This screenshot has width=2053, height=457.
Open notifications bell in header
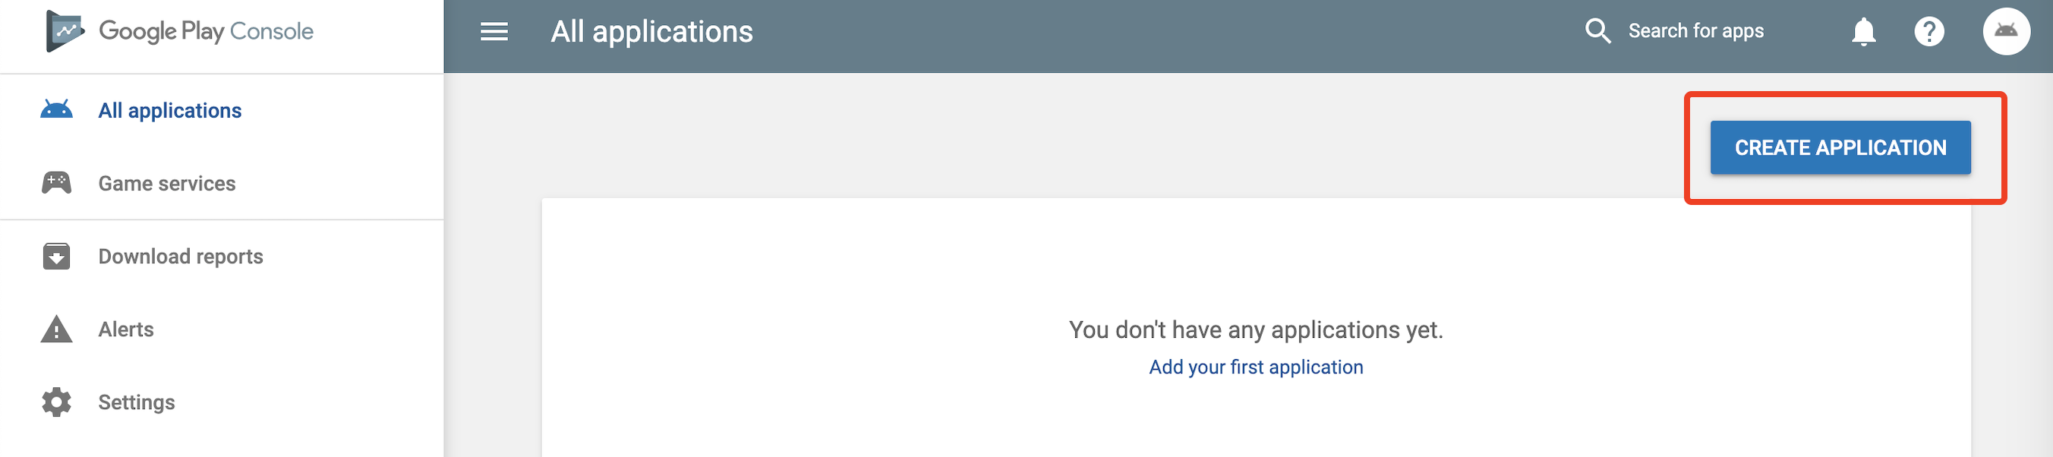(x=1863, y=32)
